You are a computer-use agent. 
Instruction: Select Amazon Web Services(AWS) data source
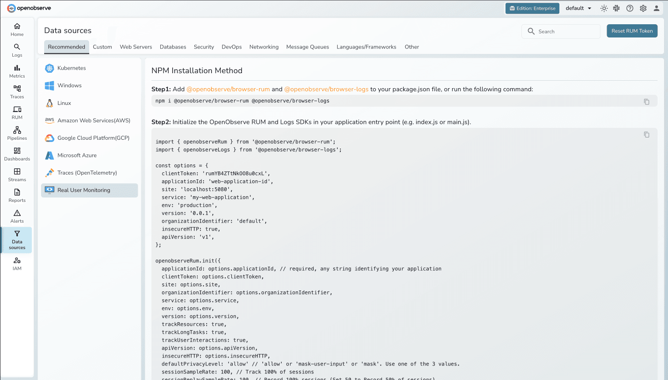[x=93, y=120]
